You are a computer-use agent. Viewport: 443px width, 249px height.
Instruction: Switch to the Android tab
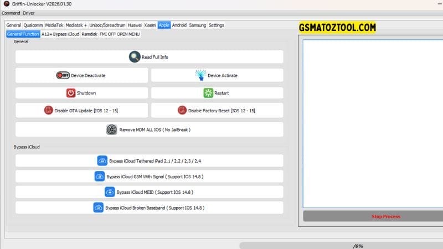tap(179, 25)
